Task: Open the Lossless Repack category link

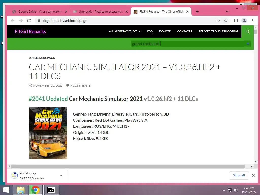Action: [x=42, y=58]
